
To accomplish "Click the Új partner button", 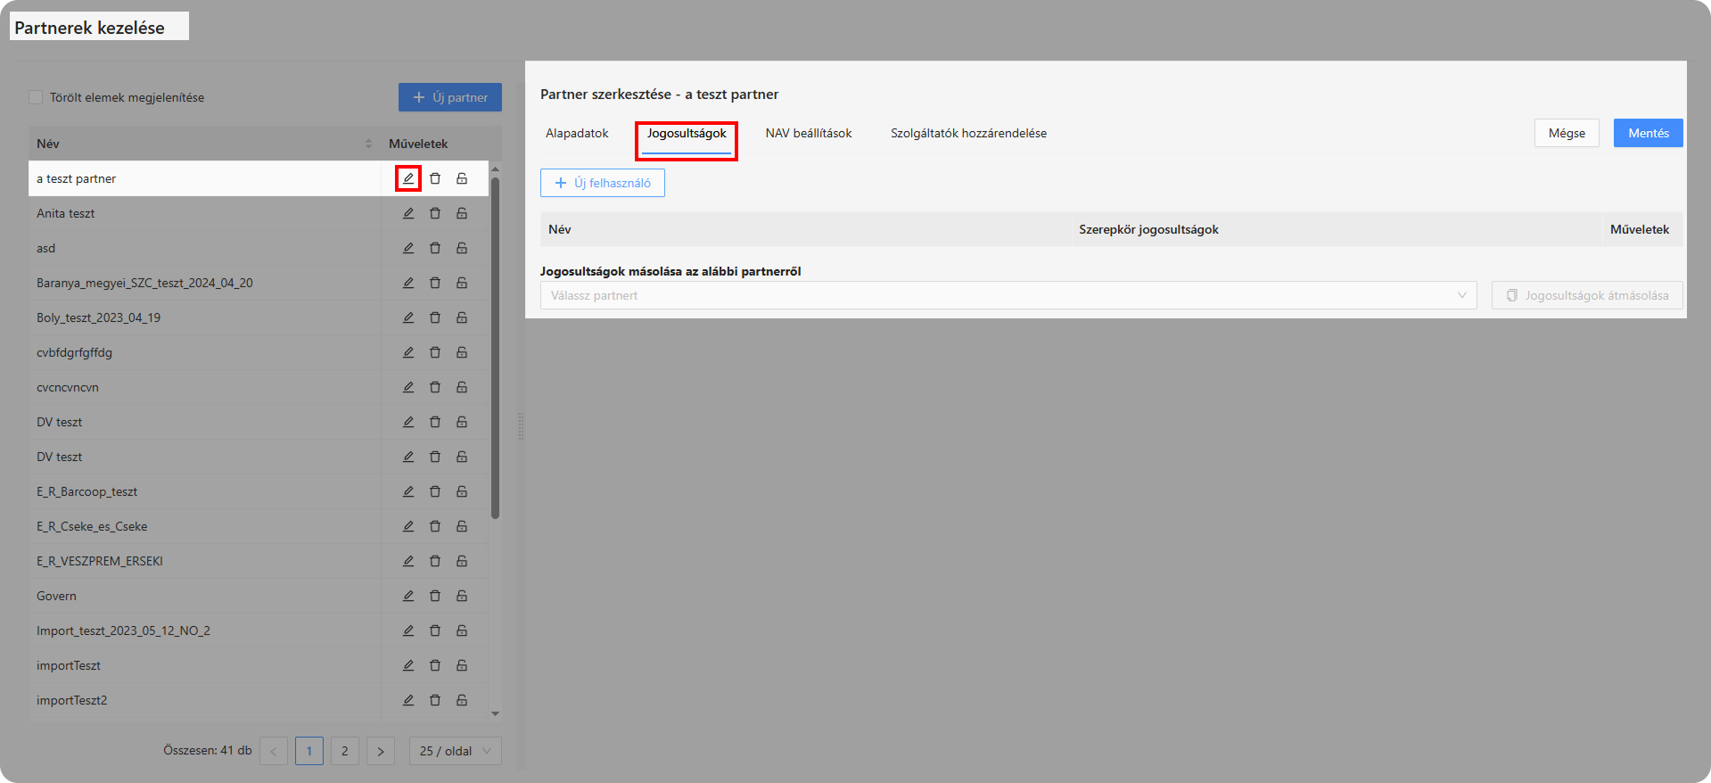I will [x=449, y=97].
